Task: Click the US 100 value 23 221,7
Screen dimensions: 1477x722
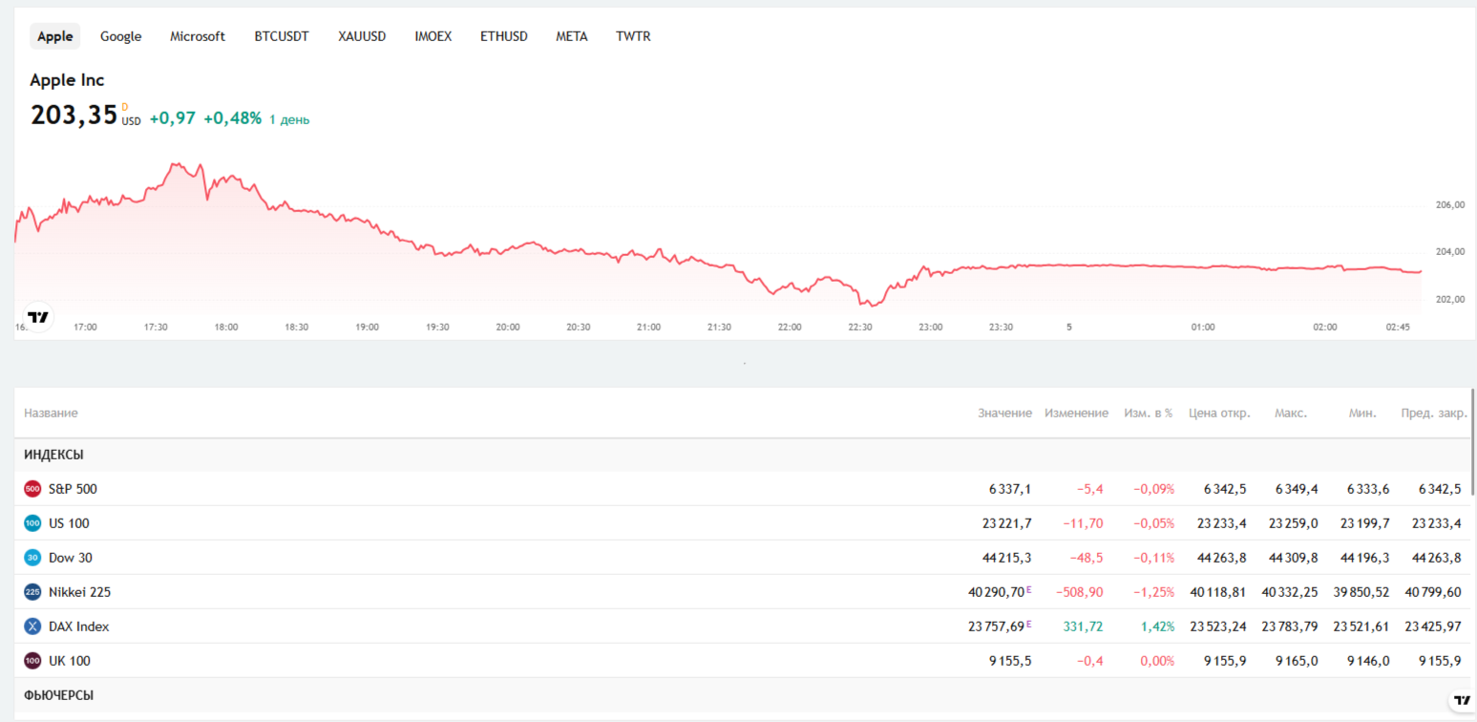Action: tap(1006, 523)
